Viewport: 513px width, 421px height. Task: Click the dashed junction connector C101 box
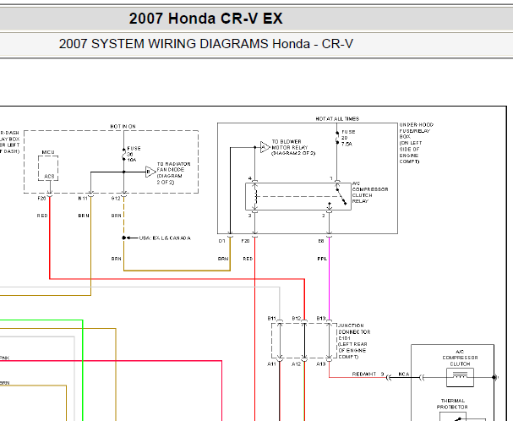tap(304, 341)
